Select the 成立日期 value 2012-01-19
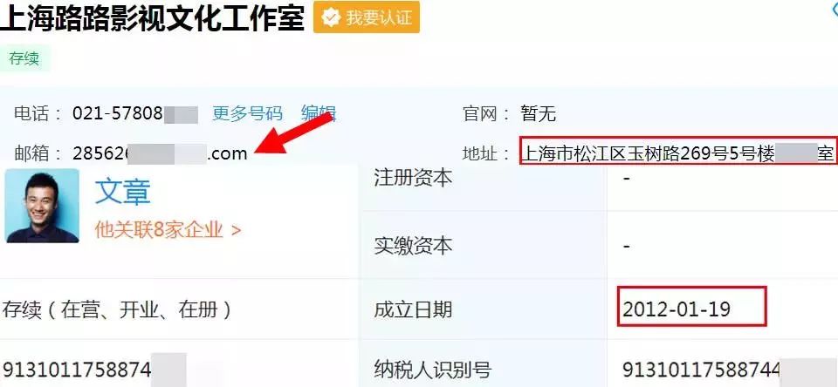 pyautogui.click(x=677, y=309)
